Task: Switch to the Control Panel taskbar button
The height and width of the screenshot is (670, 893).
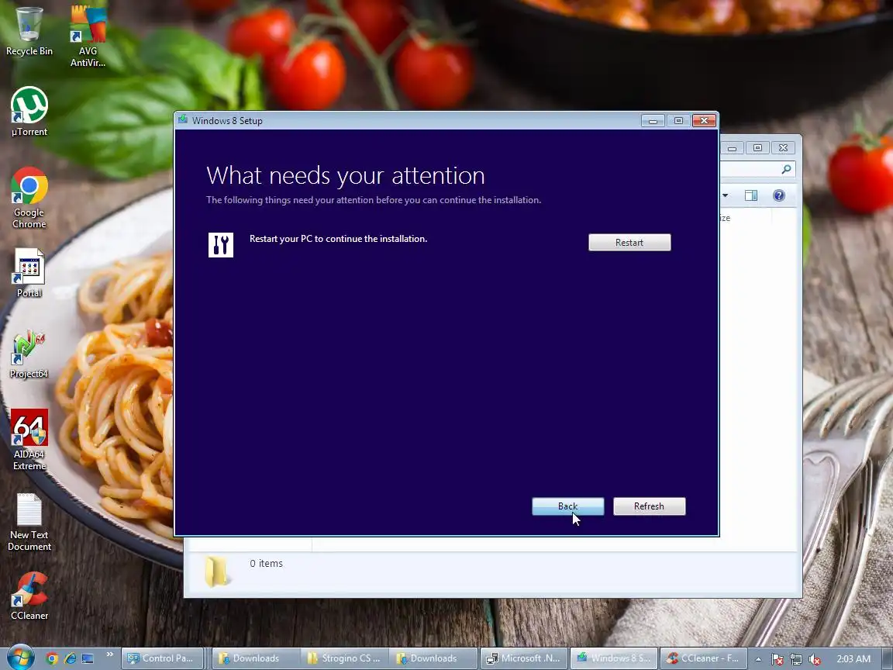Action: click(162, 658)
